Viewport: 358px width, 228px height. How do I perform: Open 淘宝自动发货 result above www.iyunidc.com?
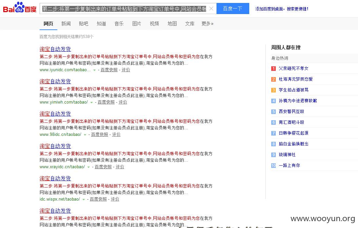pyautogui.click(x=55, y=49)
